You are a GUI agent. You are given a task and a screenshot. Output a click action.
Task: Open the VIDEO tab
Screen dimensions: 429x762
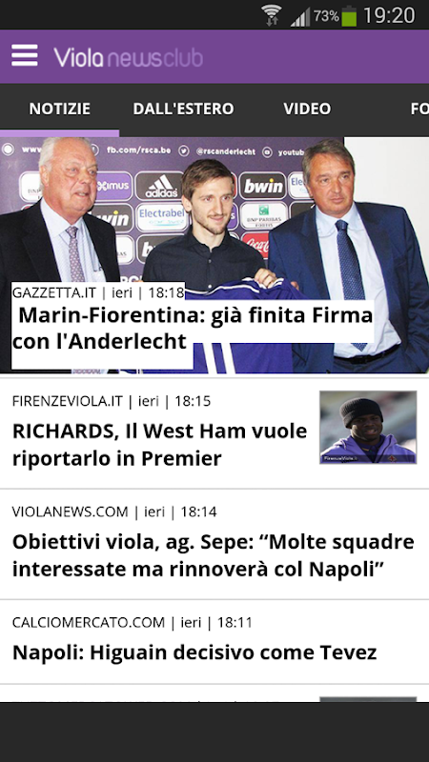(x=307, y=109)
